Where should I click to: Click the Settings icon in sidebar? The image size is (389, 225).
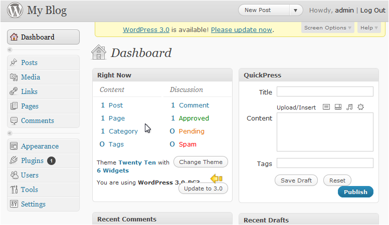tap(14, 204)
